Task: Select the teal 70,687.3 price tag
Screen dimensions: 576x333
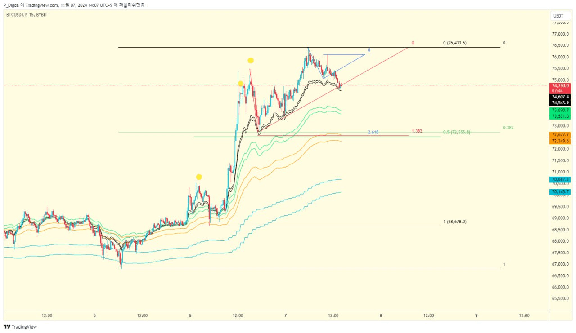Action: (560, 179)
